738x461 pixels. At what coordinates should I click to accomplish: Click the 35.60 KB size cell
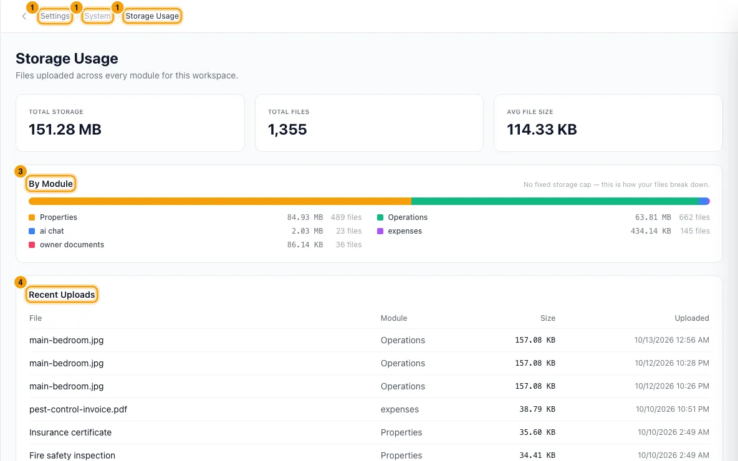[x=537, y=432]
